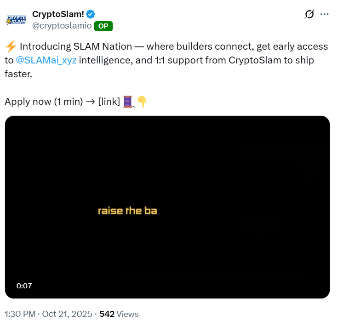Open the CryptoSlam! display name link
Image resolution: width=338 pixels, height=321 pixels.
click(58, 14)
